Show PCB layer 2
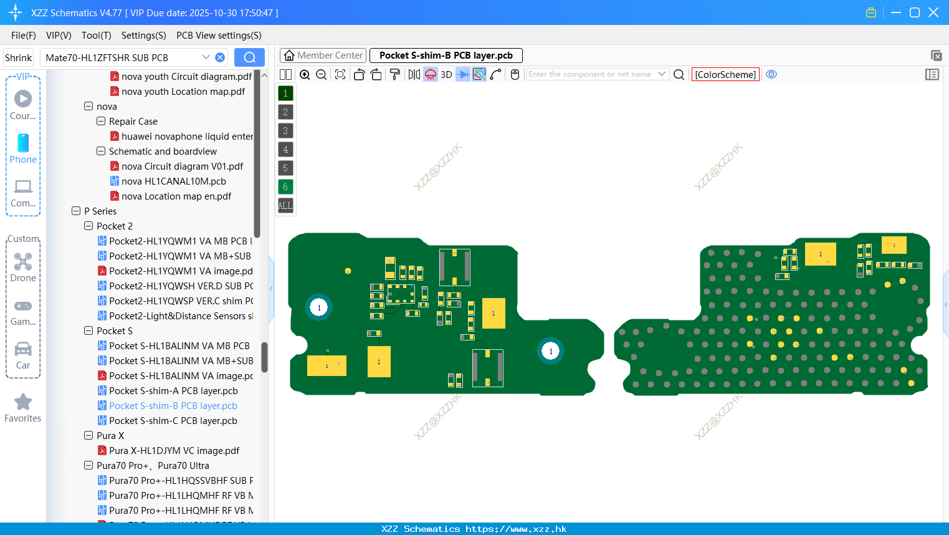The height and width of the screenshot is (535, 949). click(285, 112)
